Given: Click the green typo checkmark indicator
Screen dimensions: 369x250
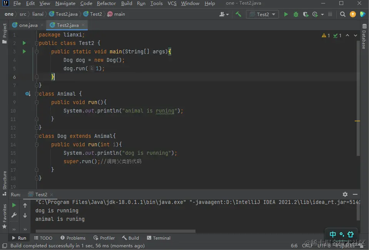Looking at the screenshot, I should [x=337, y=35].
